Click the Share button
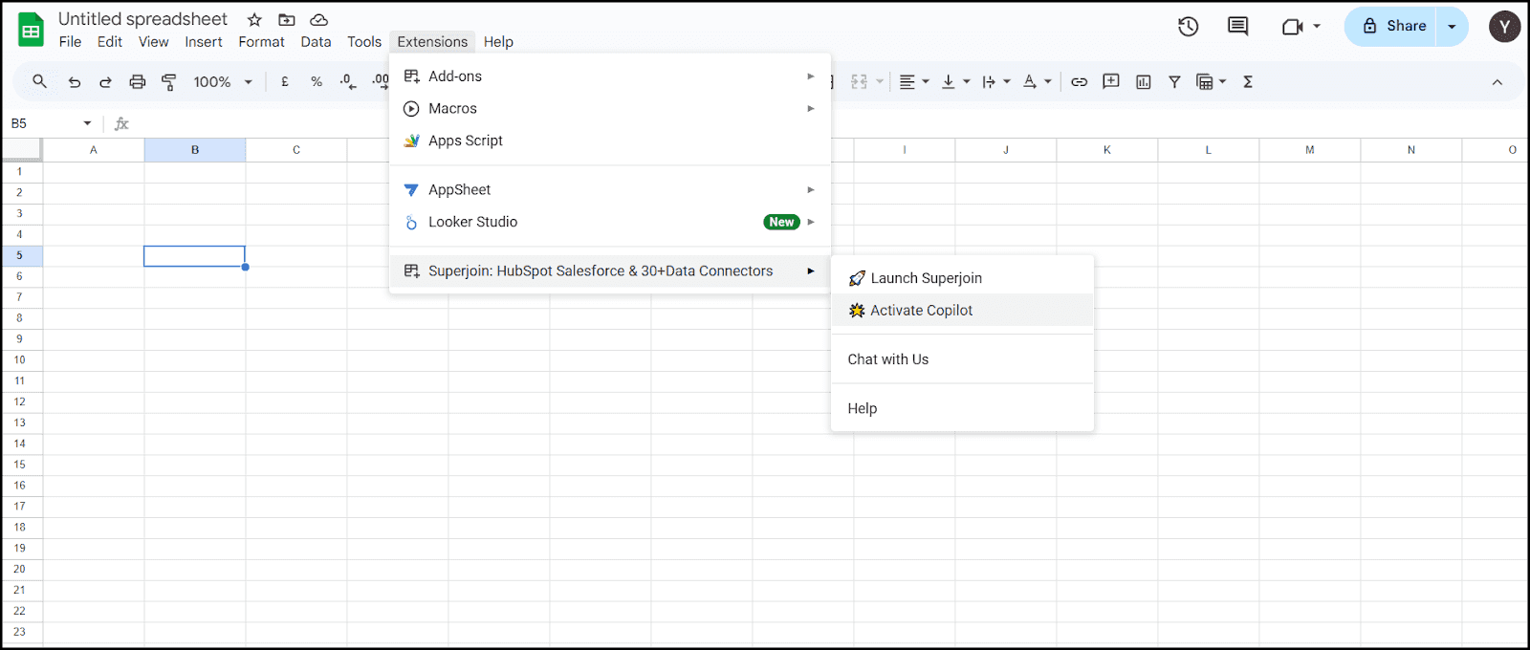 pyautogui.click(x=1393, y=27)
